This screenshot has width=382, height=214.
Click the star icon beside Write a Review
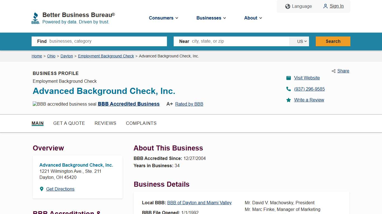coord(288,100)
